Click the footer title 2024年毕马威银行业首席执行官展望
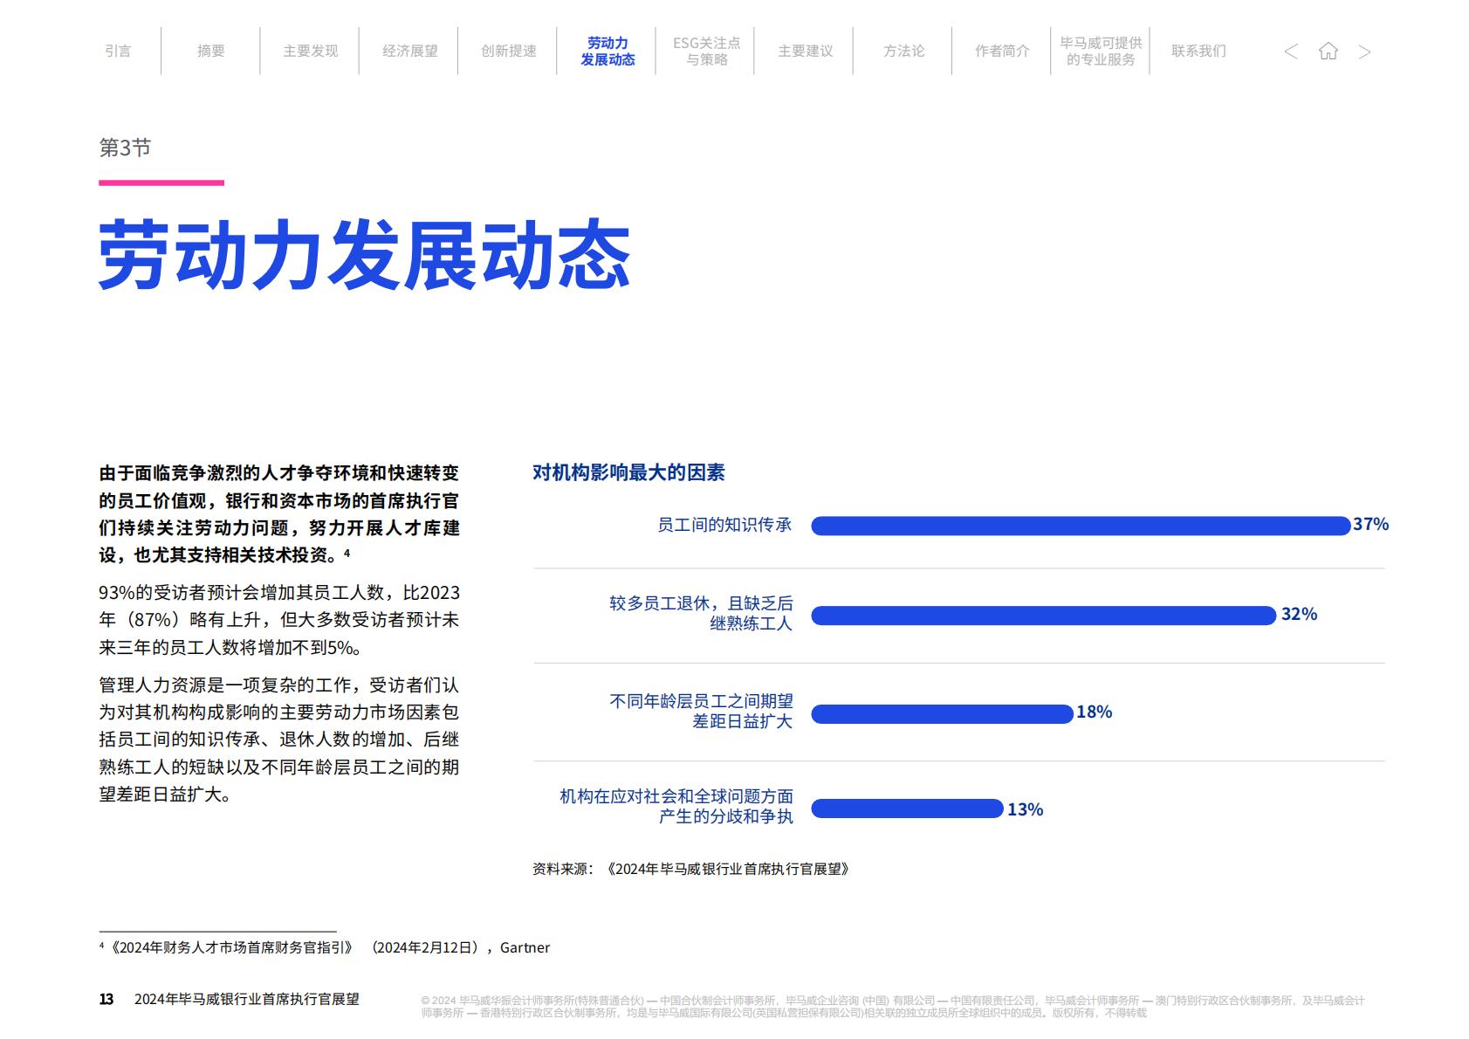 247,1000
